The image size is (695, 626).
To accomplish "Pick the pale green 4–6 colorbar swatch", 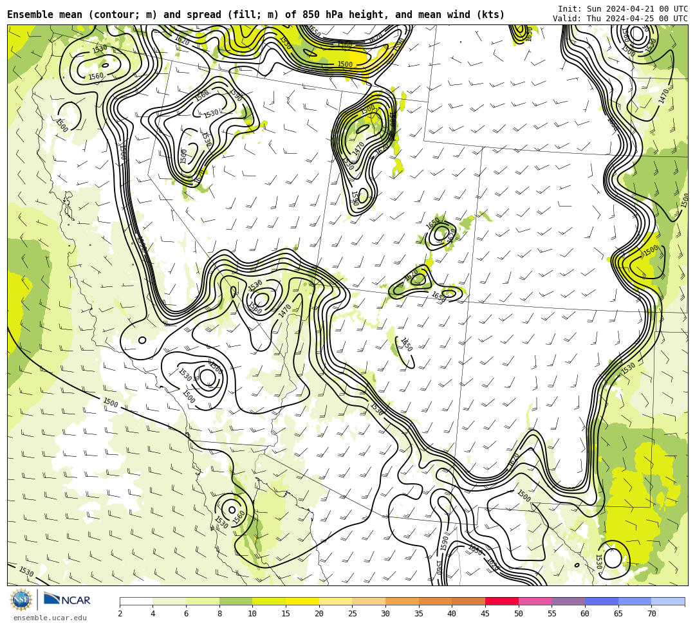I will pyautogui.click(x=169, y=601).
